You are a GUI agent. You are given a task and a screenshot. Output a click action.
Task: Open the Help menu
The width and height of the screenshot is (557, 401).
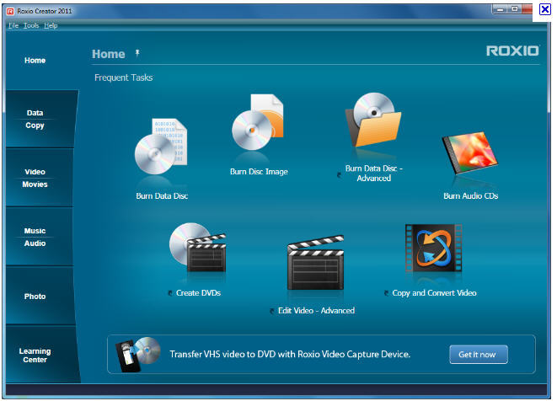[51, 25]
